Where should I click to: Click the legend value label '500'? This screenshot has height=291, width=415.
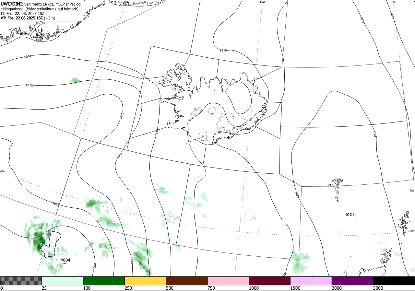click(x=170, y=288)
